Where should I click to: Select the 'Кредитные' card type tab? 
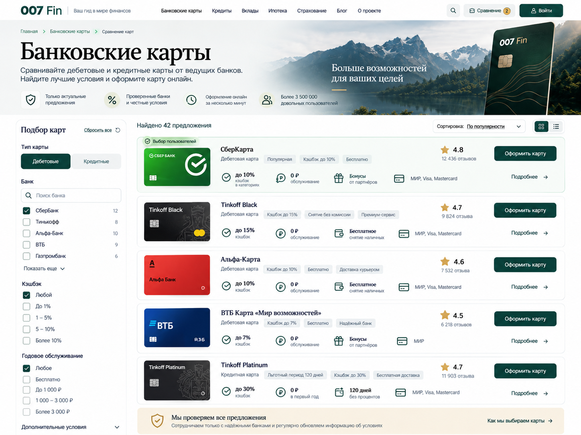(96, 161)
